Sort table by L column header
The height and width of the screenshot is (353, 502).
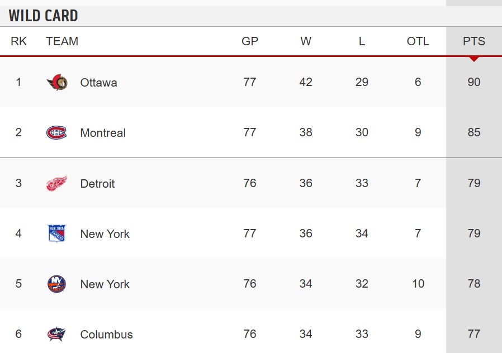[362, 41]
